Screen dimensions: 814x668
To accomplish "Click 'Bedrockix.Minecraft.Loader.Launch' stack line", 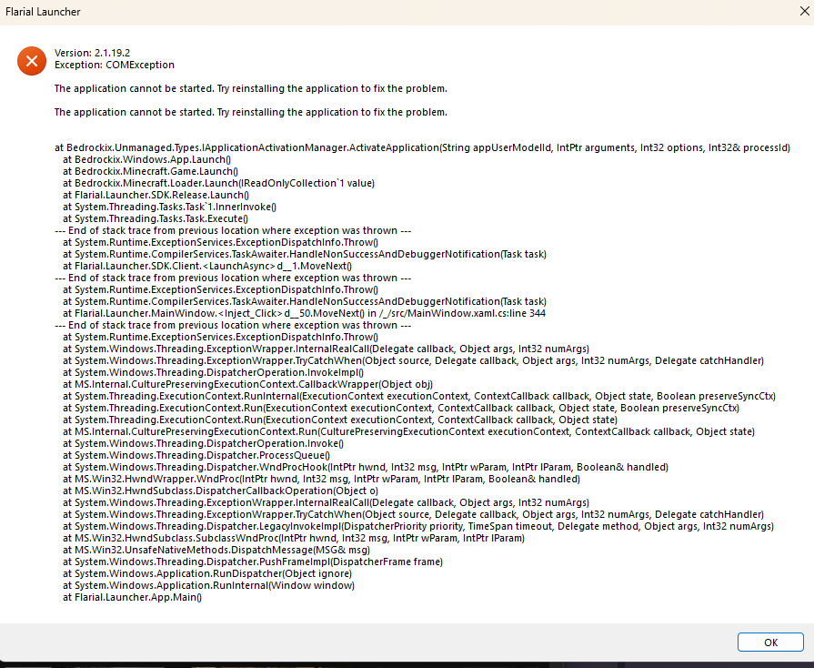I will pyautogui.click(x=218, y=183).
